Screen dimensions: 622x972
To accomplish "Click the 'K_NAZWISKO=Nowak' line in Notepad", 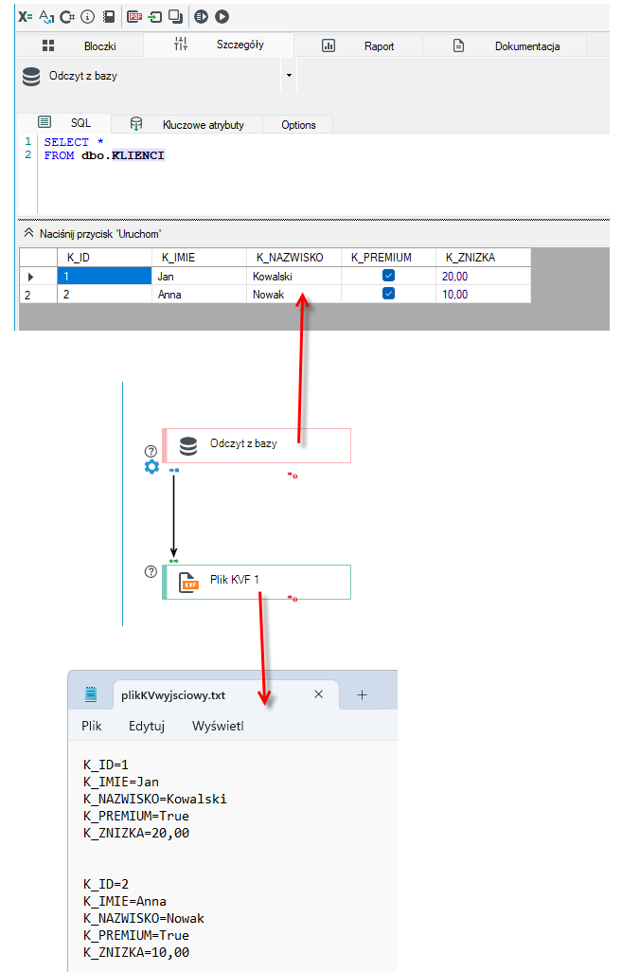I will 144,918.
